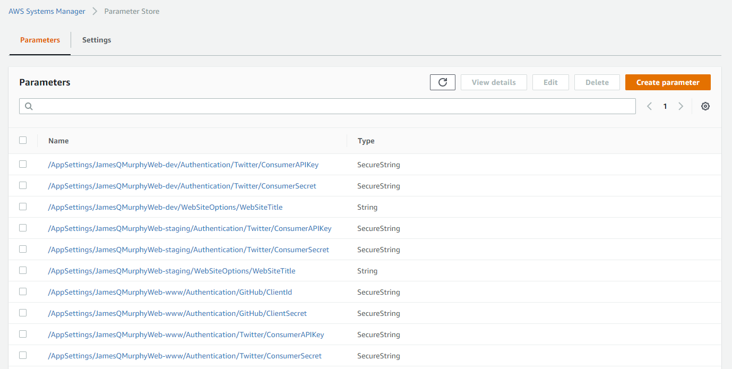
Task: Check the dev WebSiteTitle row checkbox
Action: pos(23,207)
